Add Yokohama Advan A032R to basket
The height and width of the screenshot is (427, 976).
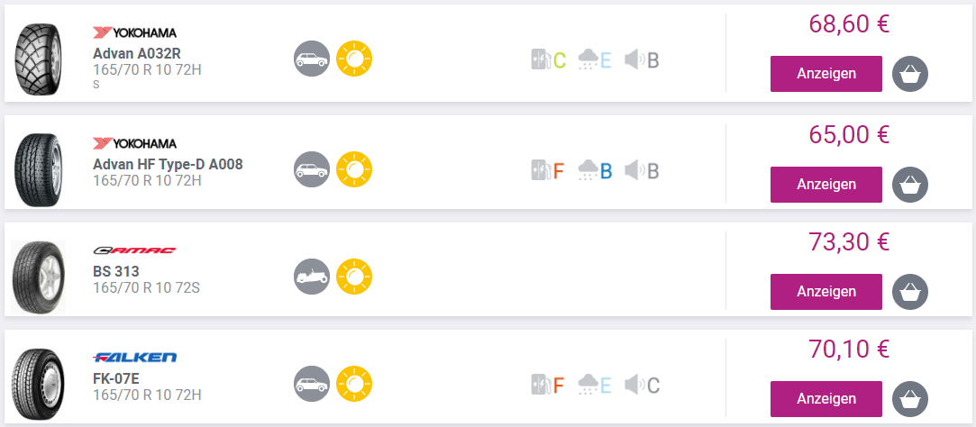coord(909,74)
